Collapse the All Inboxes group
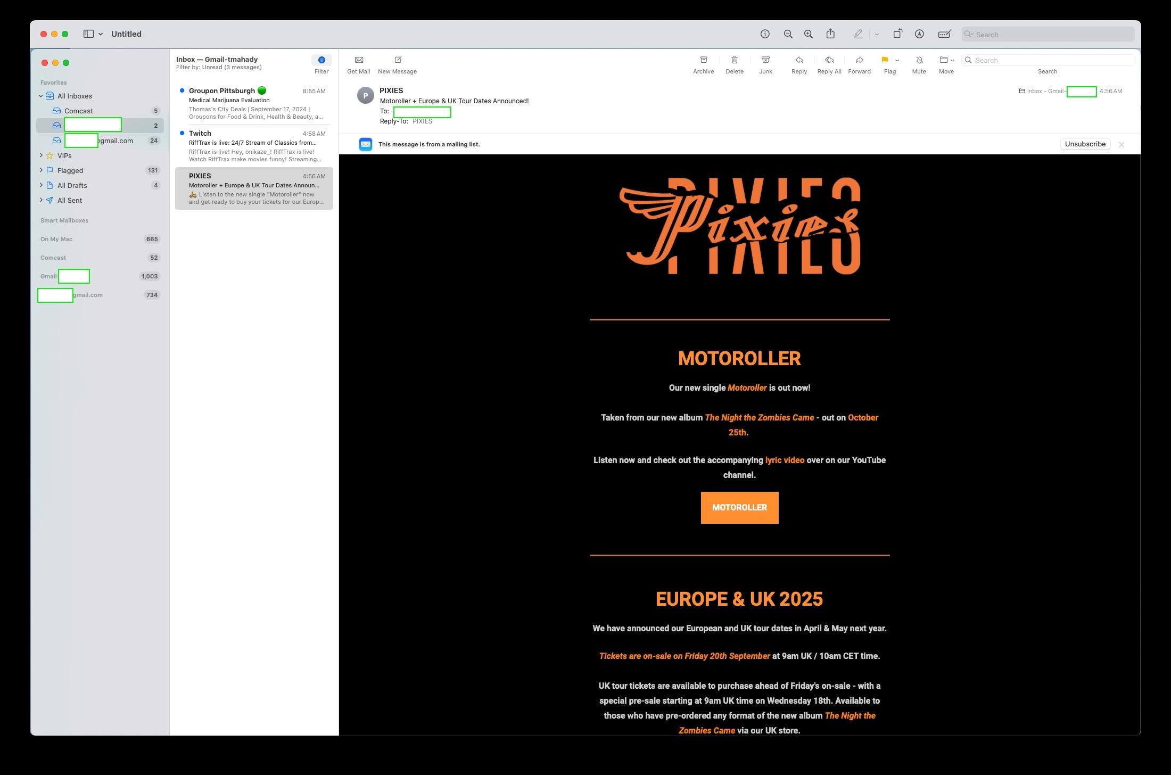Screen dimensions: 1171x775 click(41, 96)
